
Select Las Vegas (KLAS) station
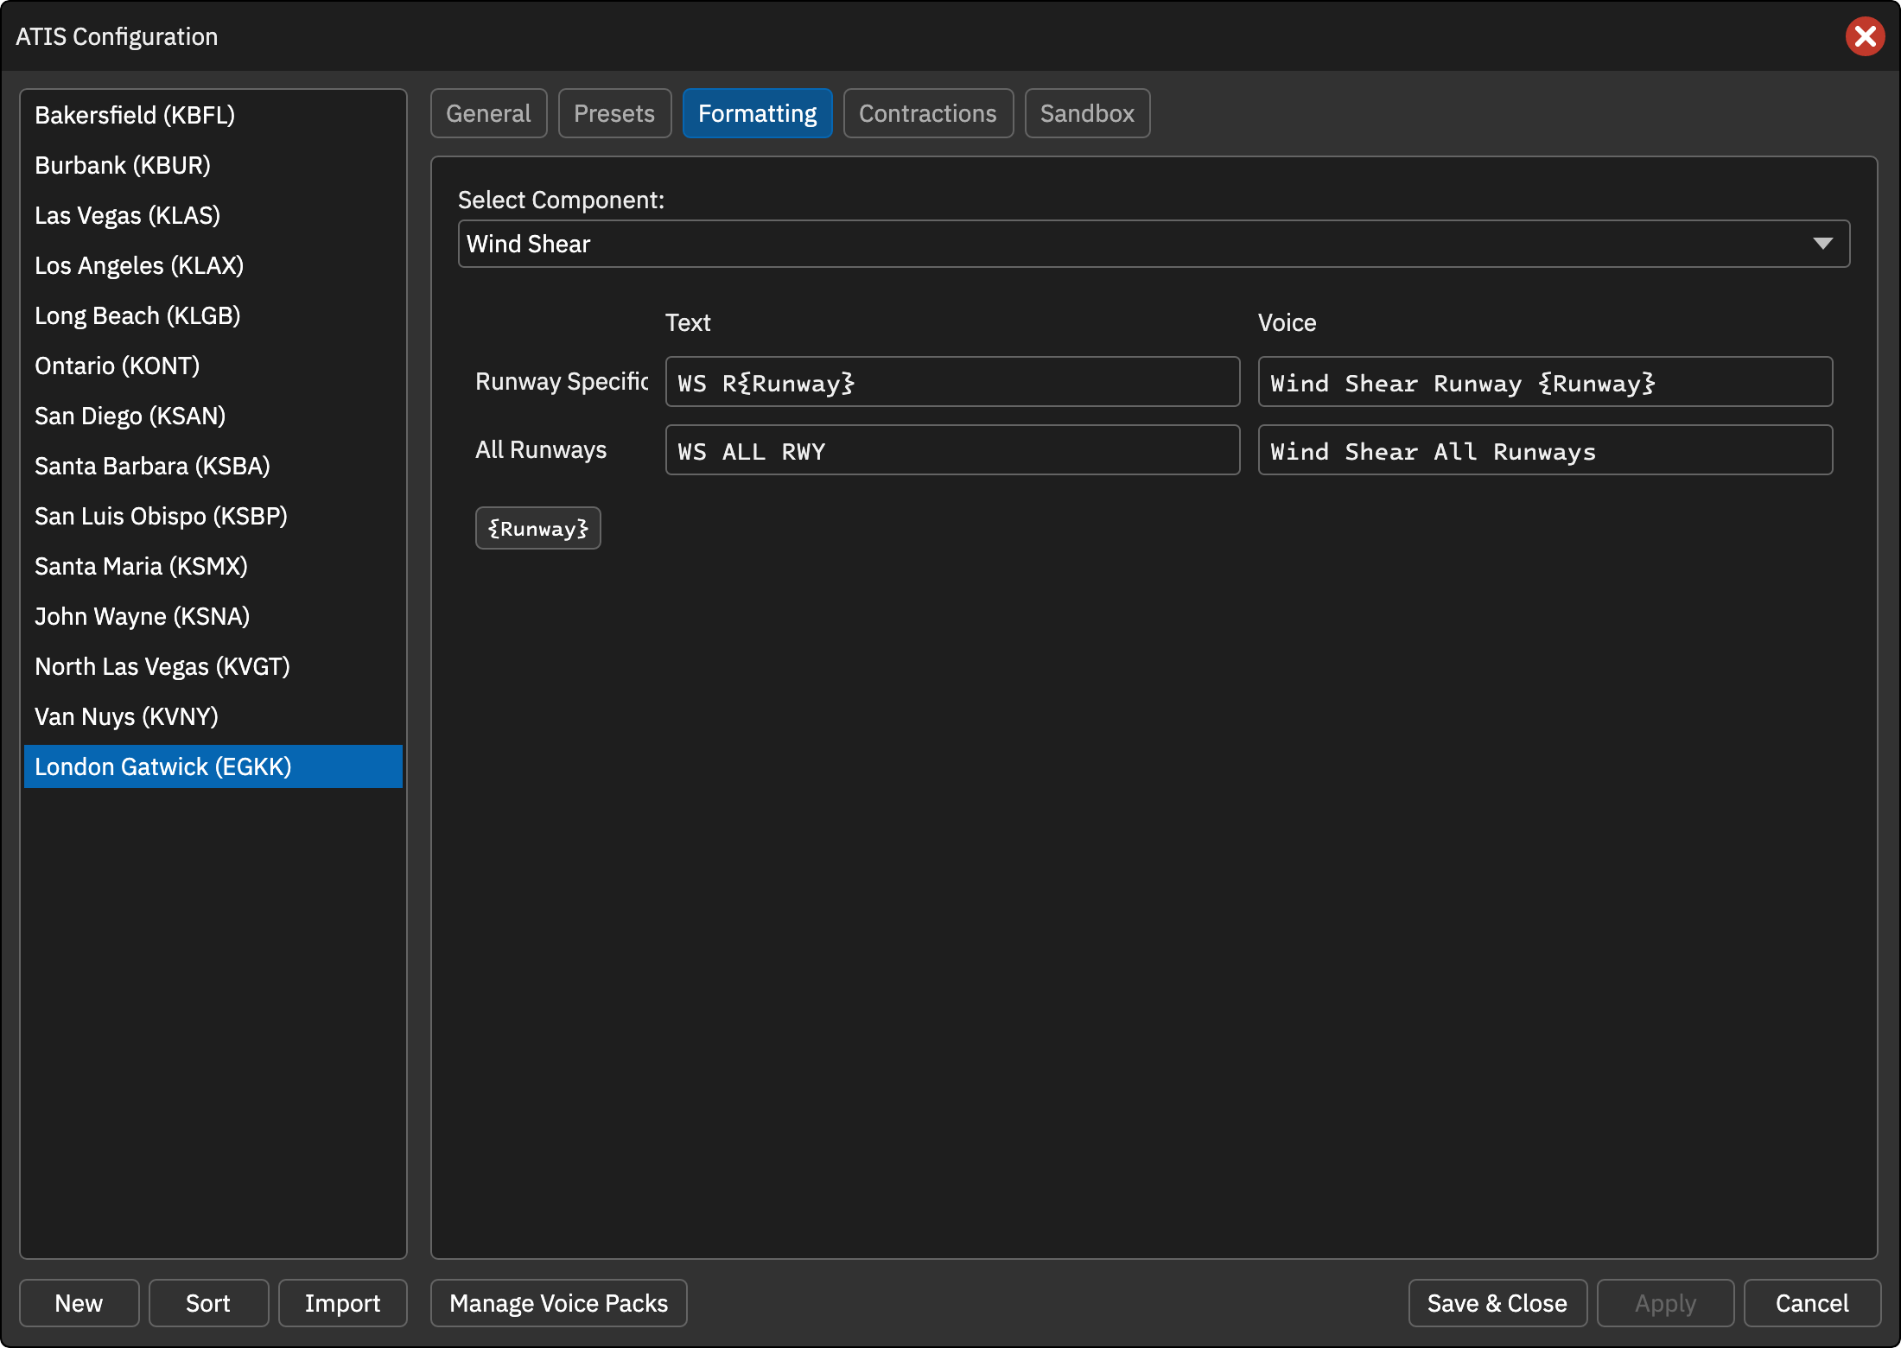click(x=213, y=215)
